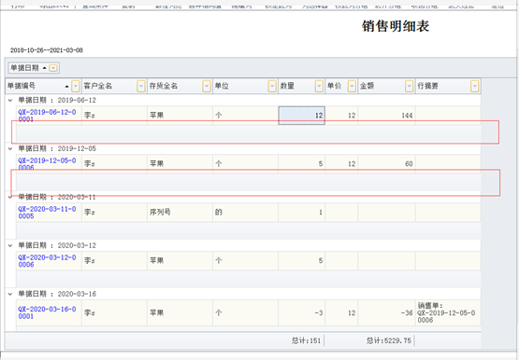Open filter dropdown for 单位 column
Image resolution: width=519 pixels, height=360 pixels.
pyautogui.click(x=272, y=86)
